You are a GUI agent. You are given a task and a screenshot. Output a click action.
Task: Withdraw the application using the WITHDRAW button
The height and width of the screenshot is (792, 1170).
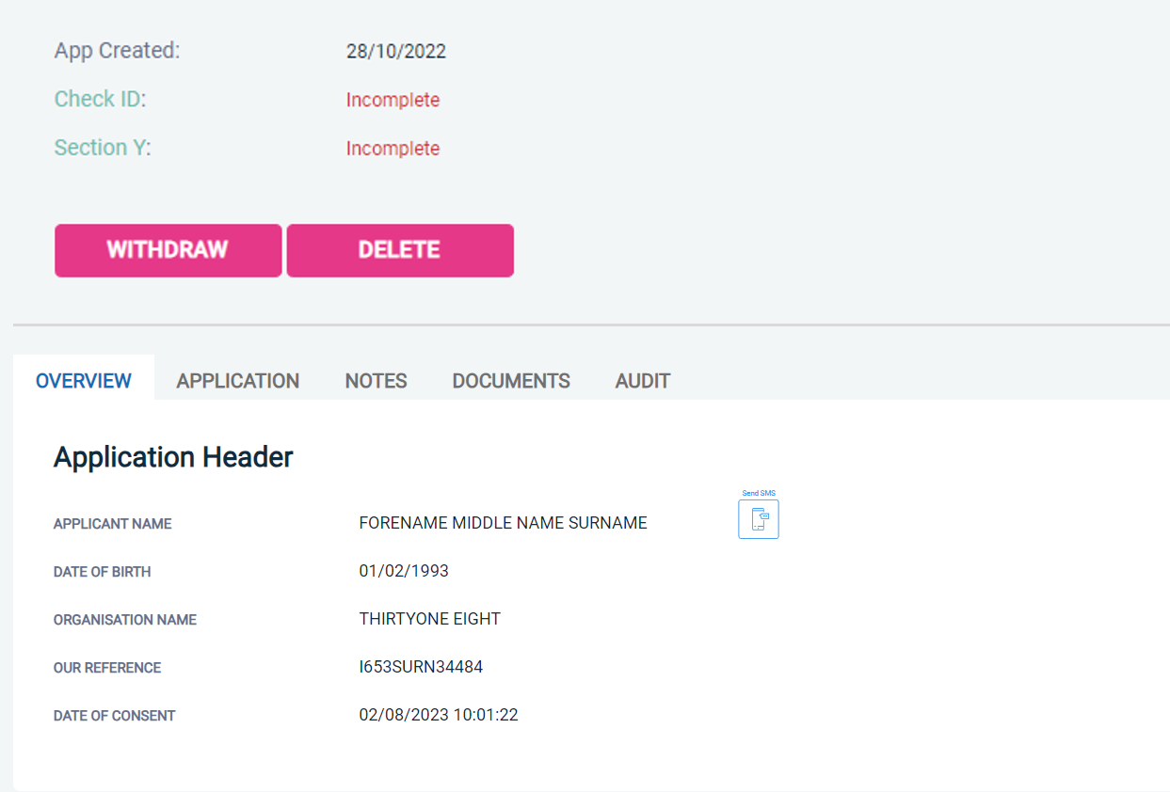point(168,250)
